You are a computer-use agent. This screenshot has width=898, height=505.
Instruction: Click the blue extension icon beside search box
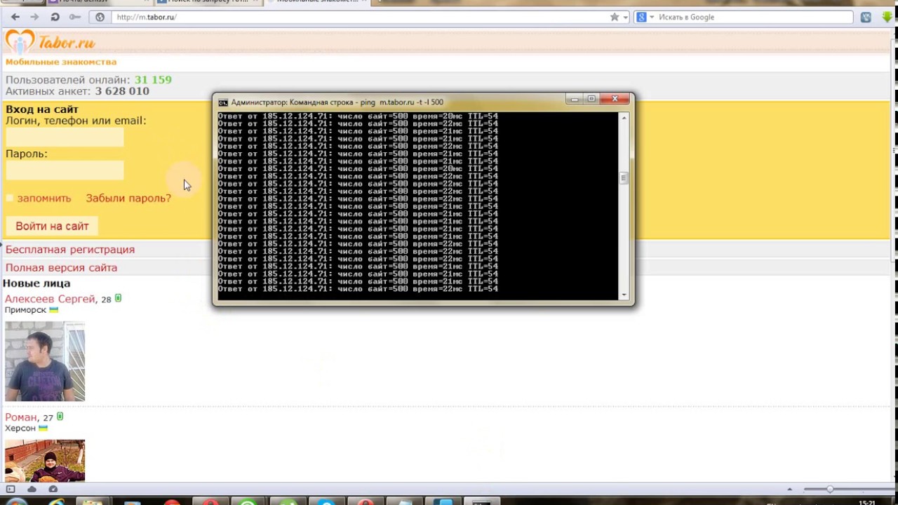(x=866, y=17)
